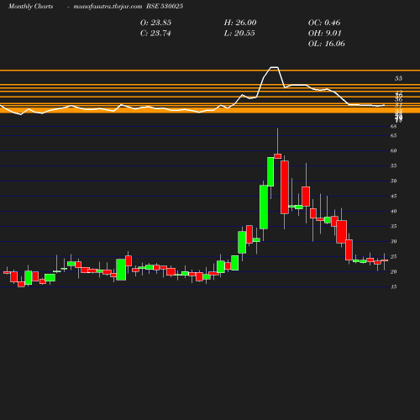Click the 45 price axis label
This screenshot has width=420, height=420.
[393, 196]
